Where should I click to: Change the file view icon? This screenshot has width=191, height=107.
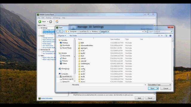click(x=159, y=36)
